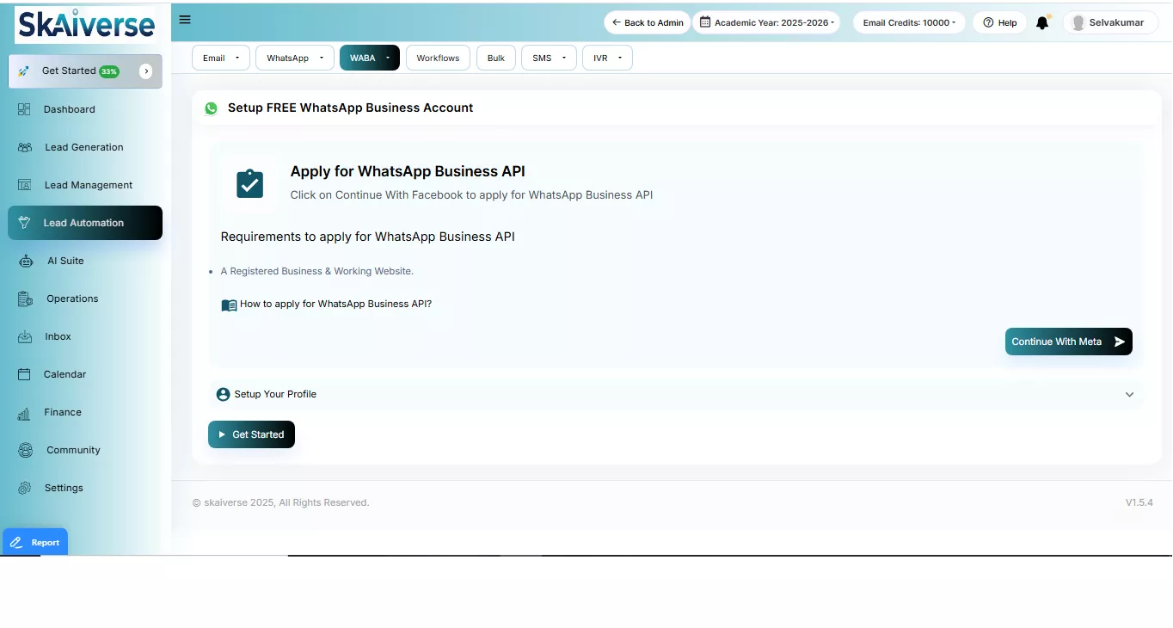
Task: Click Continue With Meta button
Action: click(x=1068, y=342)
